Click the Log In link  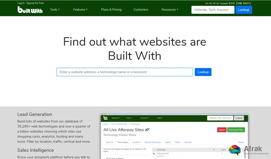coord(21,3)
